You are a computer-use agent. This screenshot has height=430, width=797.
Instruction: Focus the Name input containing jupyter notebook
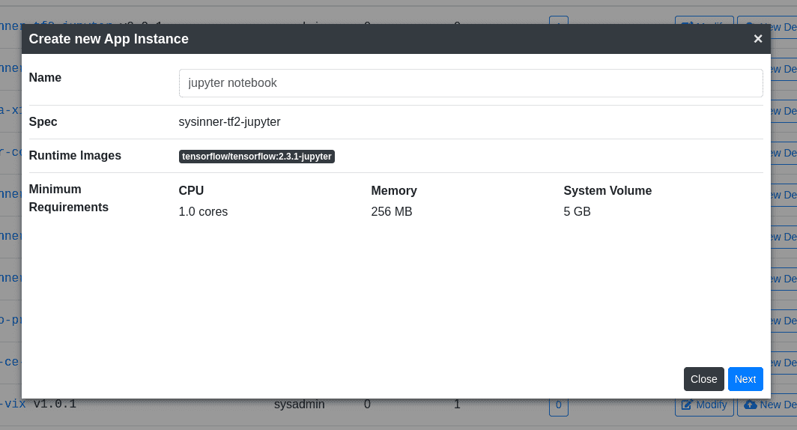(470, 83)
